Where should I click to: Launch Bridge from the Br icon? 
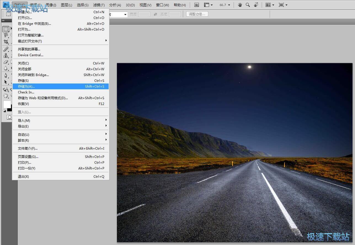[x=197, y=5]
